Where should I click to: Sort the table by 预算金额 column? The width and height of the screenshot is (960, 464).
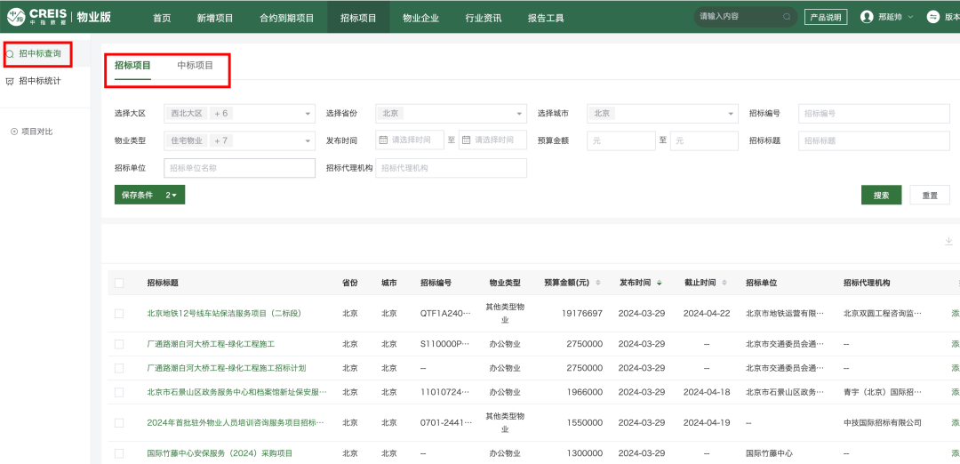tap(597, 283)
